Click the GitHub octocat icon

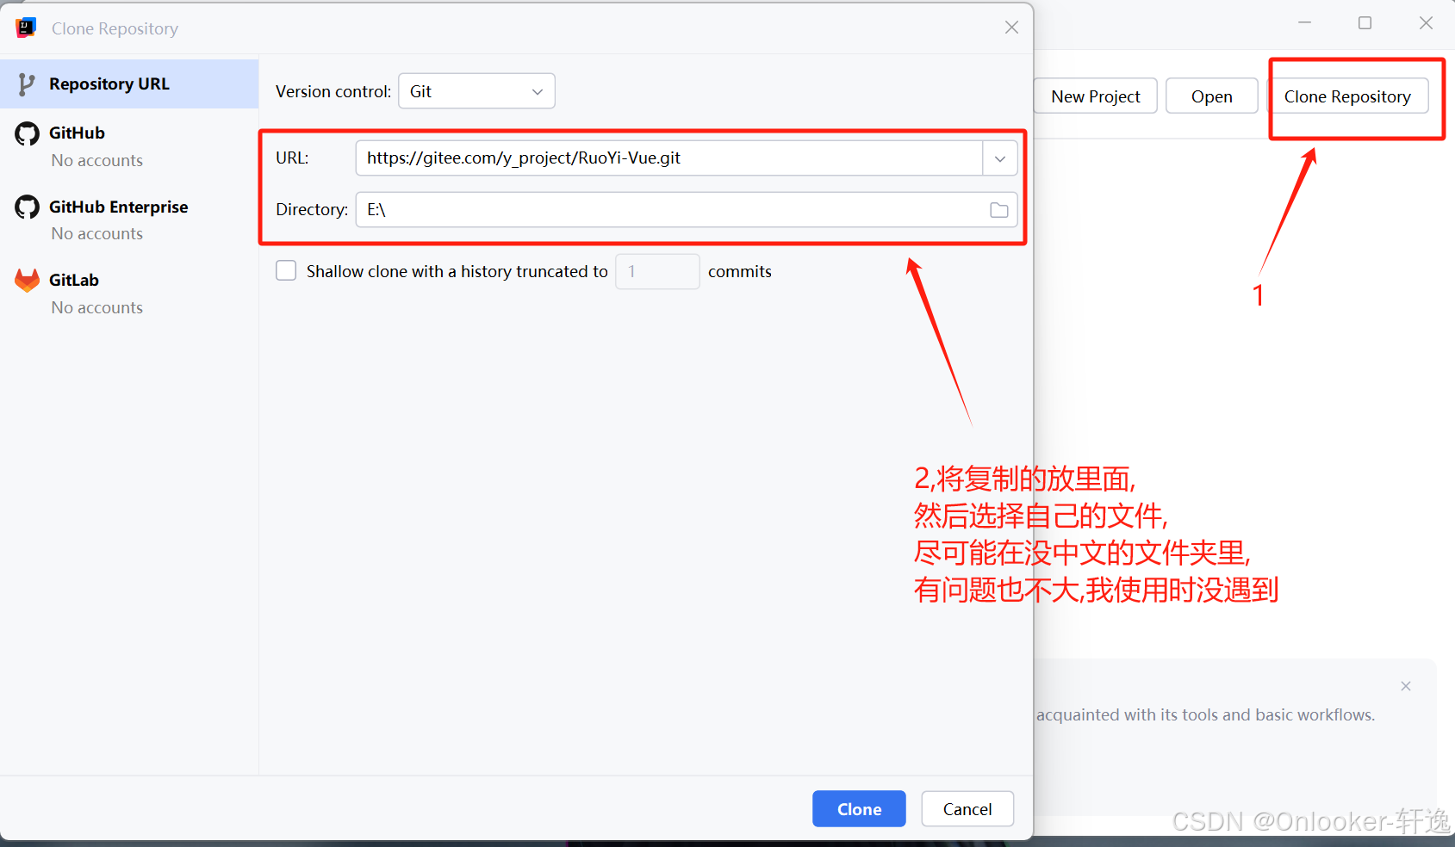click(28, 133)
